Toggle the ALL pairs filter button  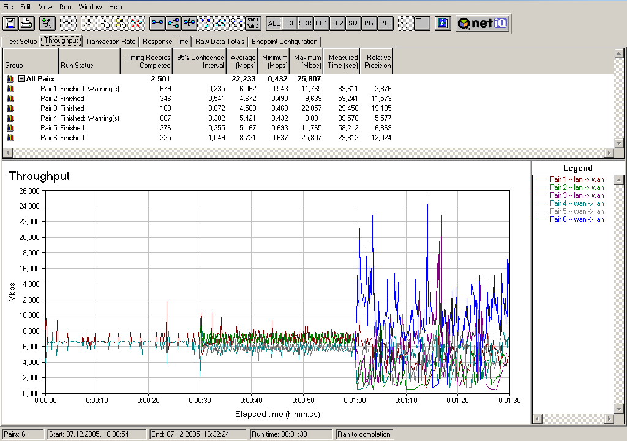(x=274, y=23)
